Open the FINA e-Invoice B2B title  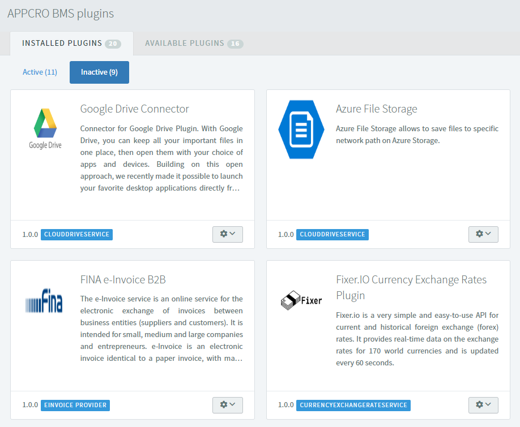click(x=123, y=280)
